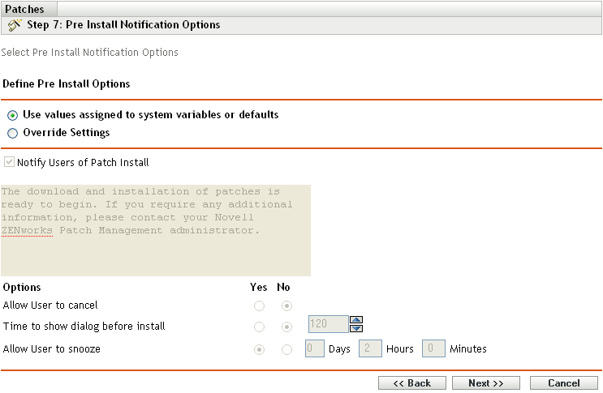603x393 pixels.
Task: Select 'Use values assigned to system variables' radio
Action: pos(12,115)
